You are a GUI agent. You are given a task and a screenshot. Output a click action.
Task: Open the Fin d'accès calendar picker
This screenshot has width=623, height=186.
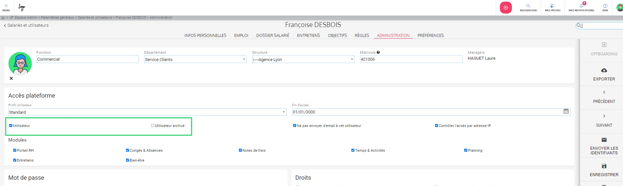[x=566, y=111]
